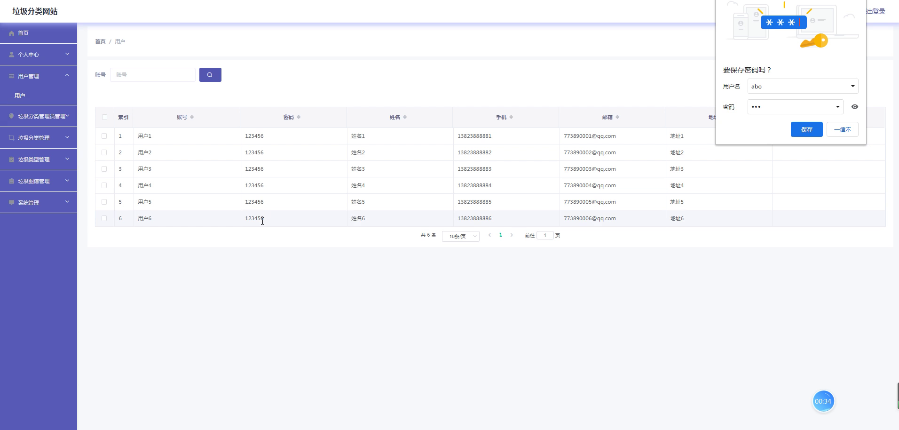Go to next page arrow
899x430 pixels.
pos(512,235)
